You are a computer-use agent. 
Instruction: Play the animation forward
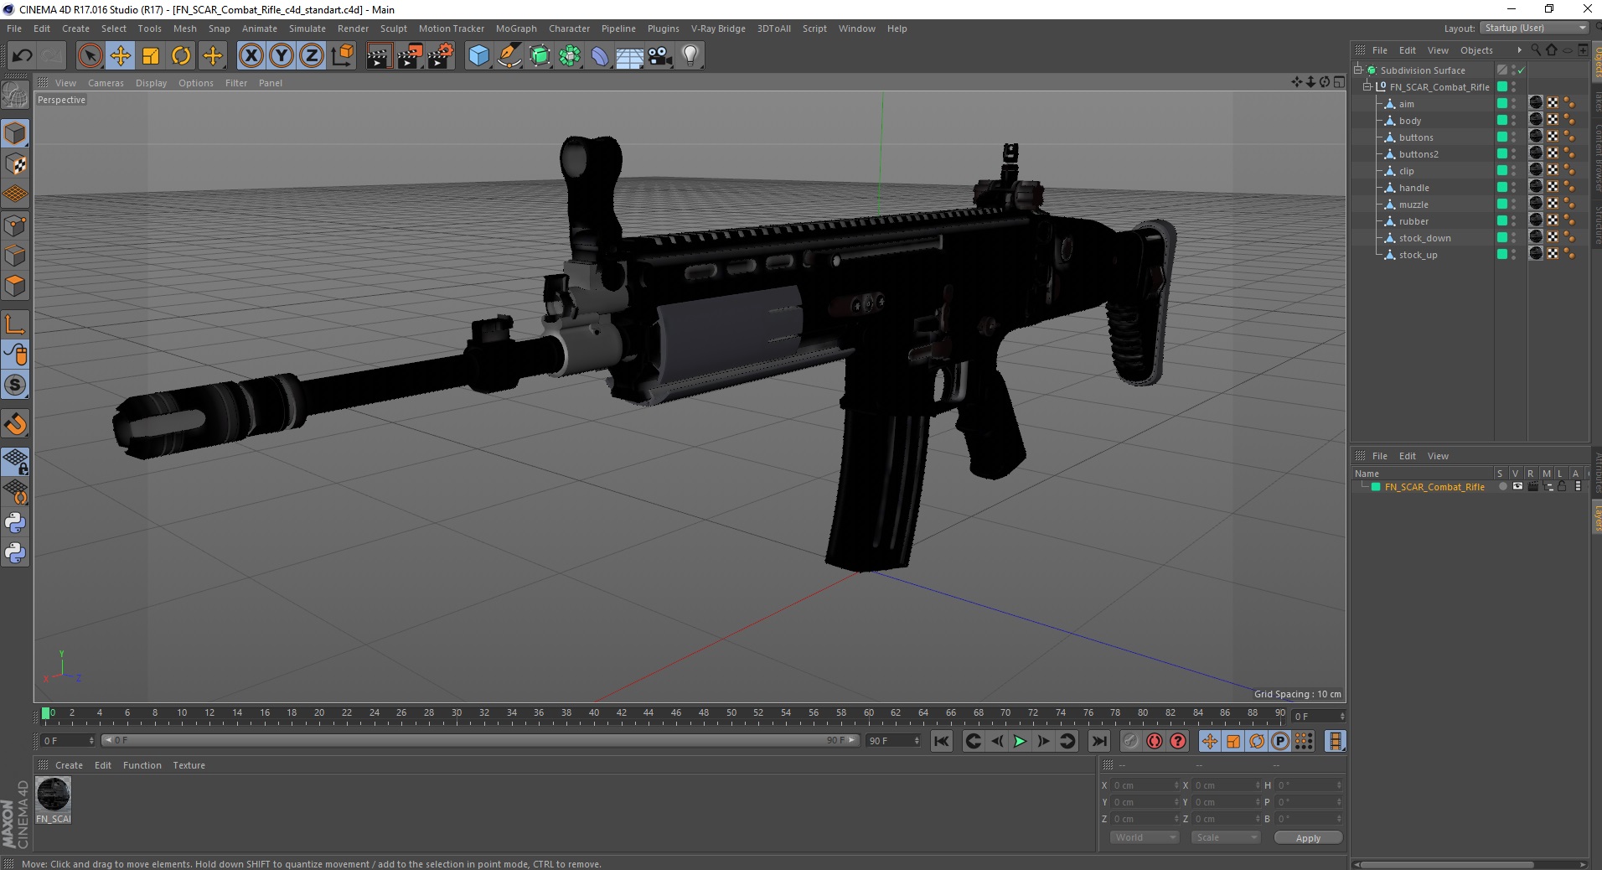click(1020, 741)
